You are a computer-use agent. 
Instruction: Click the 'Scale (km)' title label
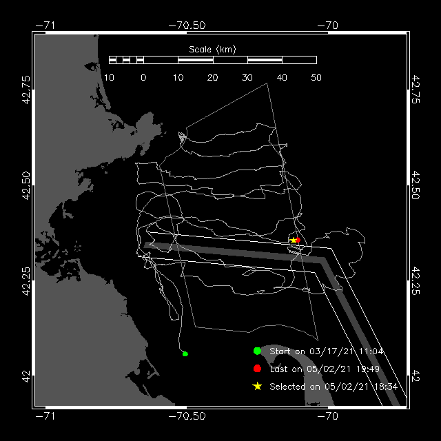212,50
